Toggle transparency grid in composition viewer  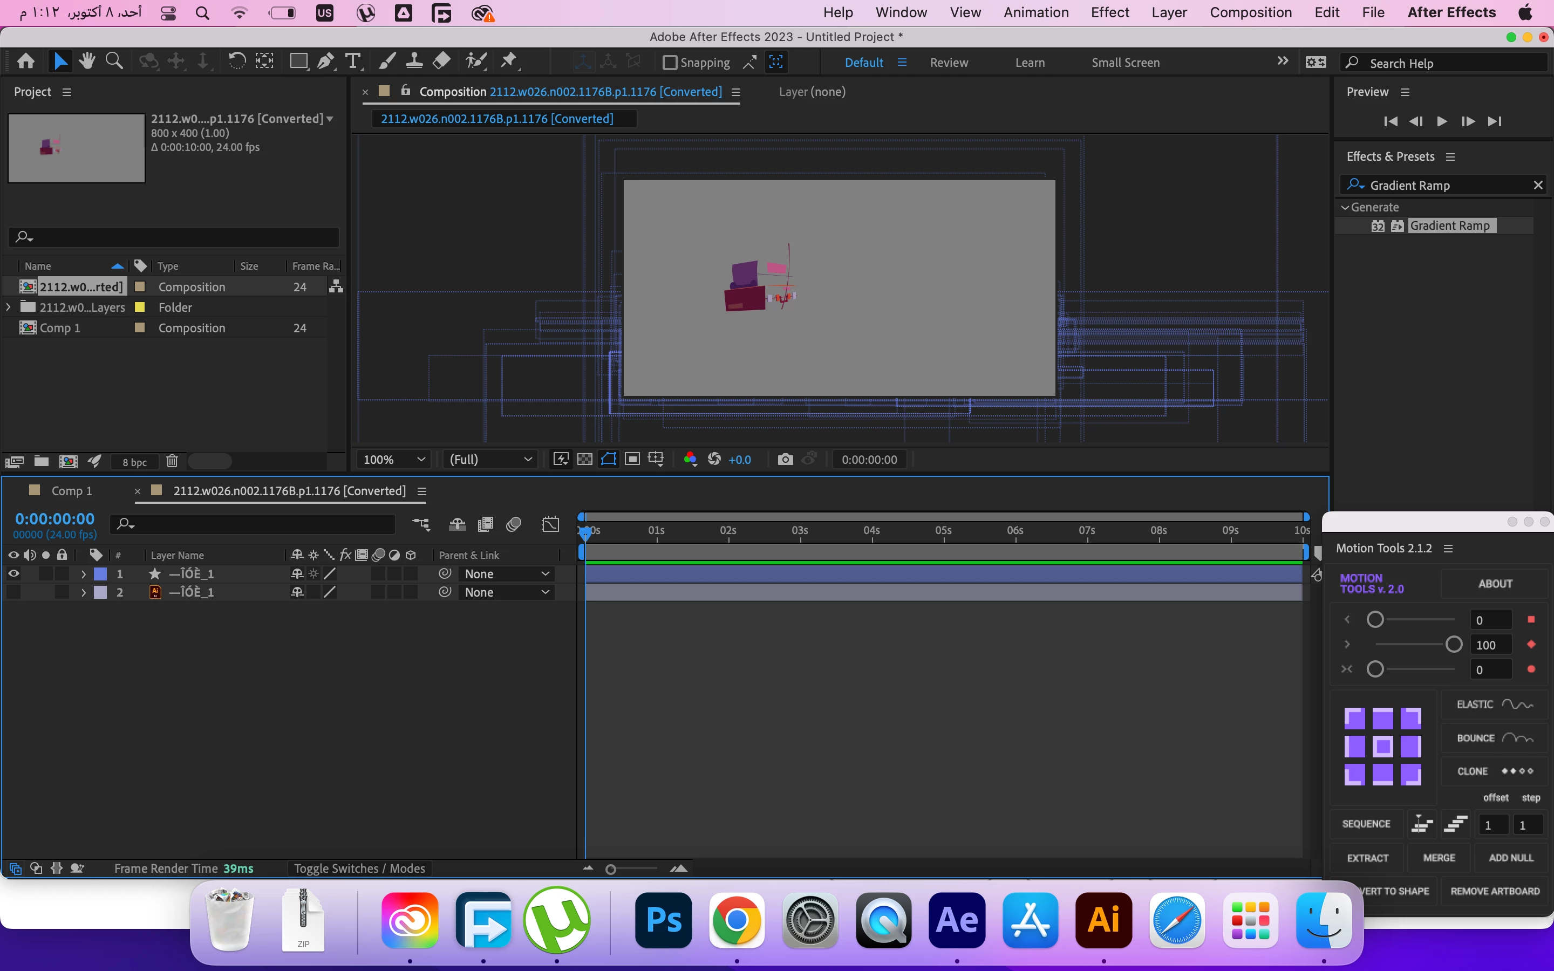click(584, 459)
